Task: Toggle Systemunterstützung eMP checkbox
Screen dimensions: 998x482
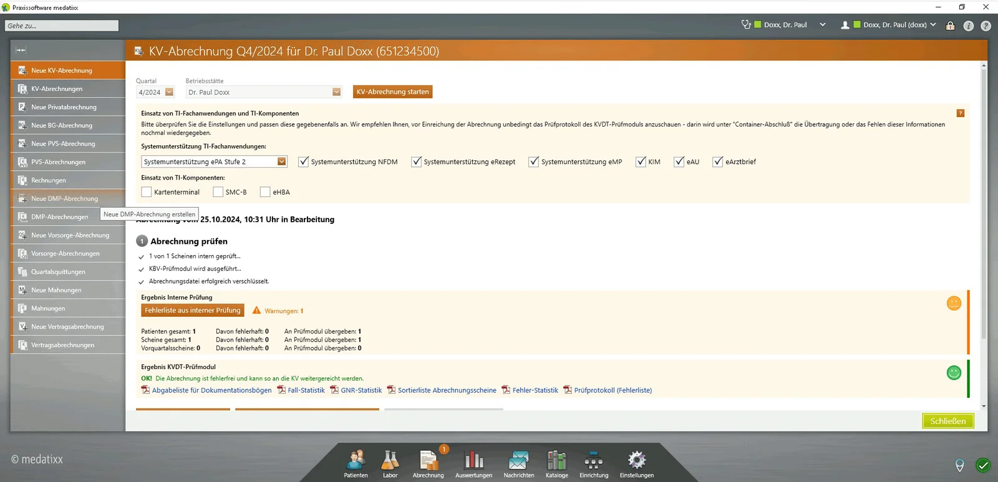Action: pos(534,161)
